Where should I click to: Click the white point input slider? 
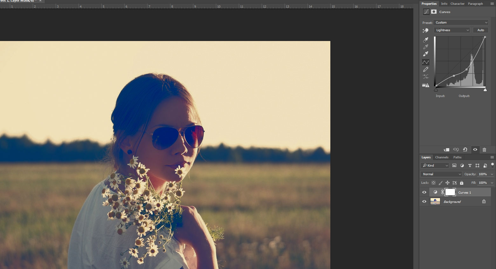click(485, 90)
